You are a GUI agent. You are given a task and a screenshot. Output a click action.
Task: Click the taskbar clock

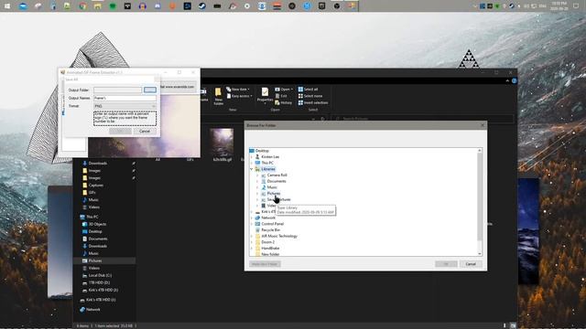(x=559, y=5)
